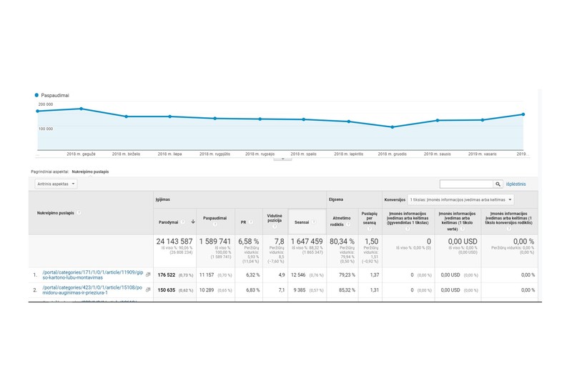Click the 150 635 impressions cell
Image resolution: width=572 pixels, height=381 pixels.
coord(167,290)
